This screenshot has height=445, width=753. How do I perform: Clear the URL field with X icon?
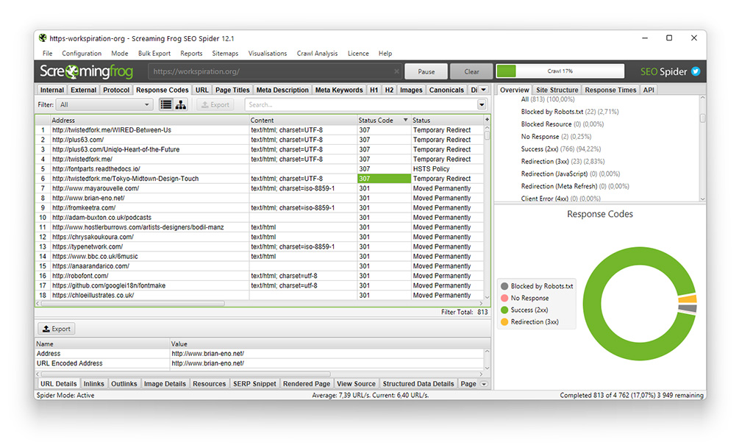396,71
